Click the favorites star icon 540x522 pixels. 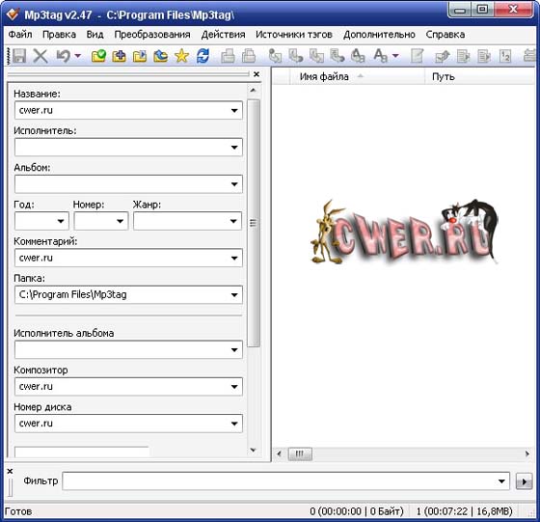[x=181, y=56]
